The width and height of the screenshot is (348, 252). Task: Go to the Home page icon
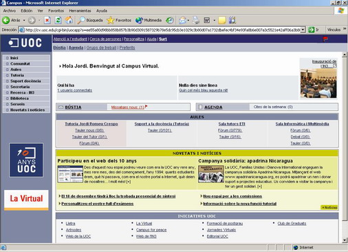point(69,21)
